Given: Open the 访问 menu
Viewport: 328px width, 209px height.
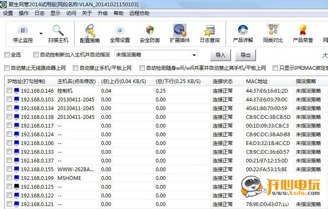Looking at the screenshot, I should [71, 13].
